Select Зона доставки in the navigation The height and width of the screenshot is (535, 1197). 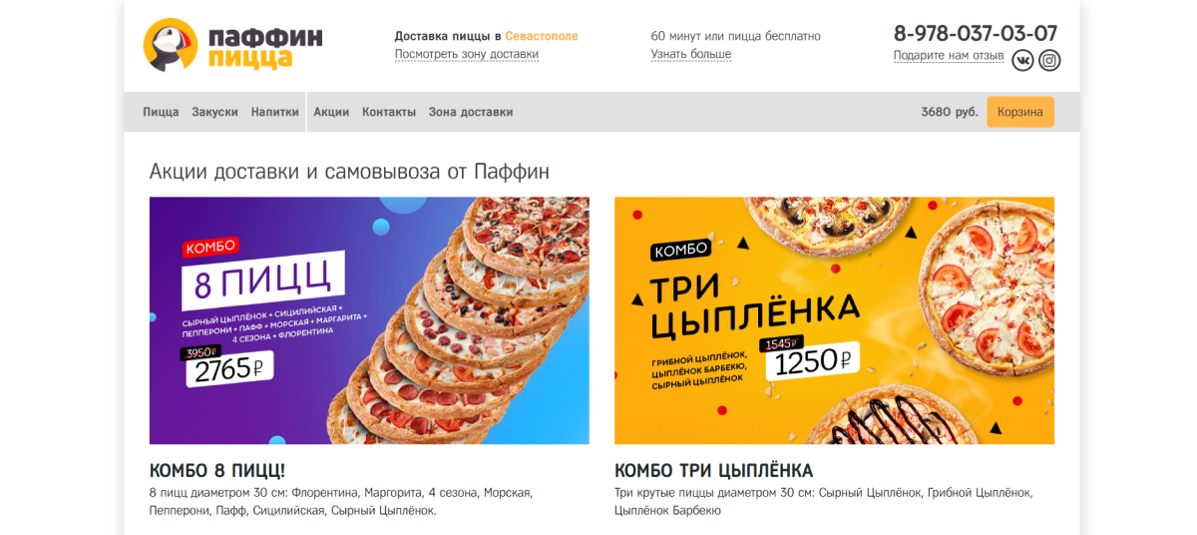point(471,112)
